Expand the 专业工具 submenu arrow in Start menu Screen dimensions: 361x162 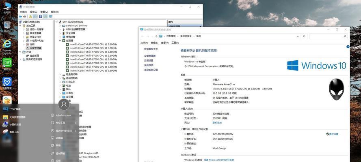[x=76, y=123]
